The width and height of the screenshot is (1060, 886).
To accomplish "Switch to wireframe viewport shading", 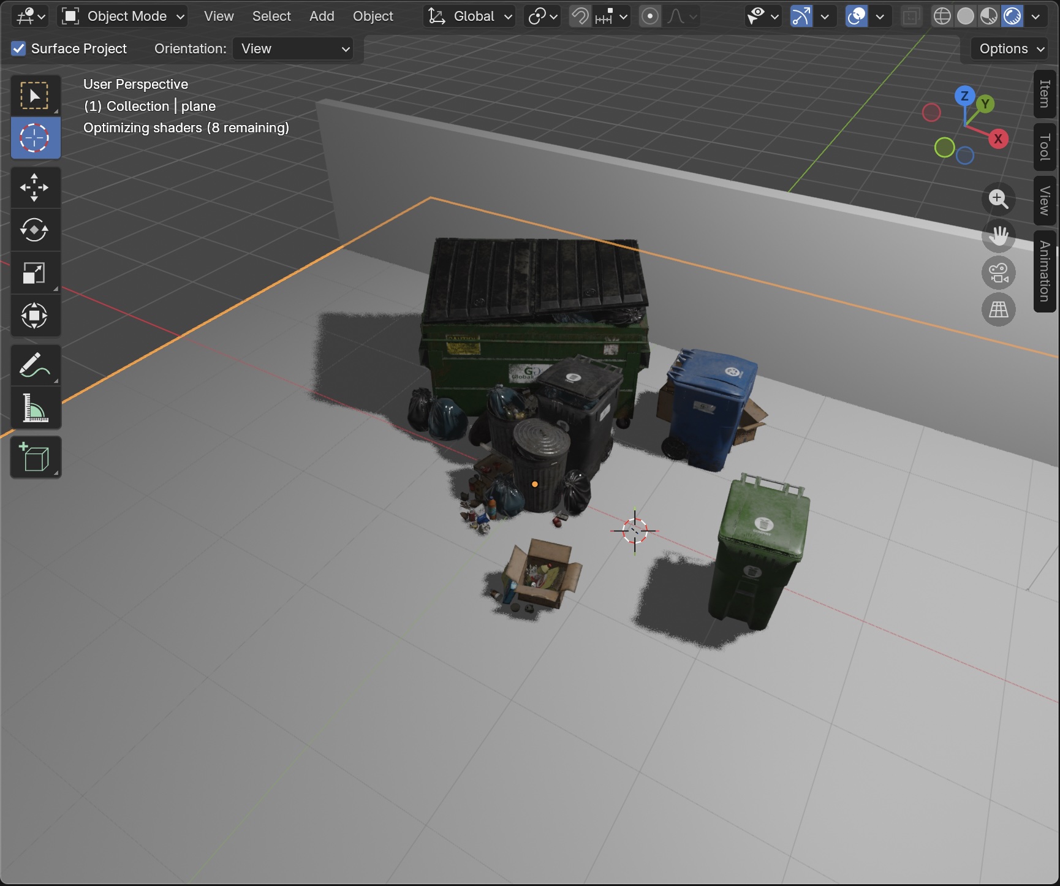I will [x=942, y=17].
